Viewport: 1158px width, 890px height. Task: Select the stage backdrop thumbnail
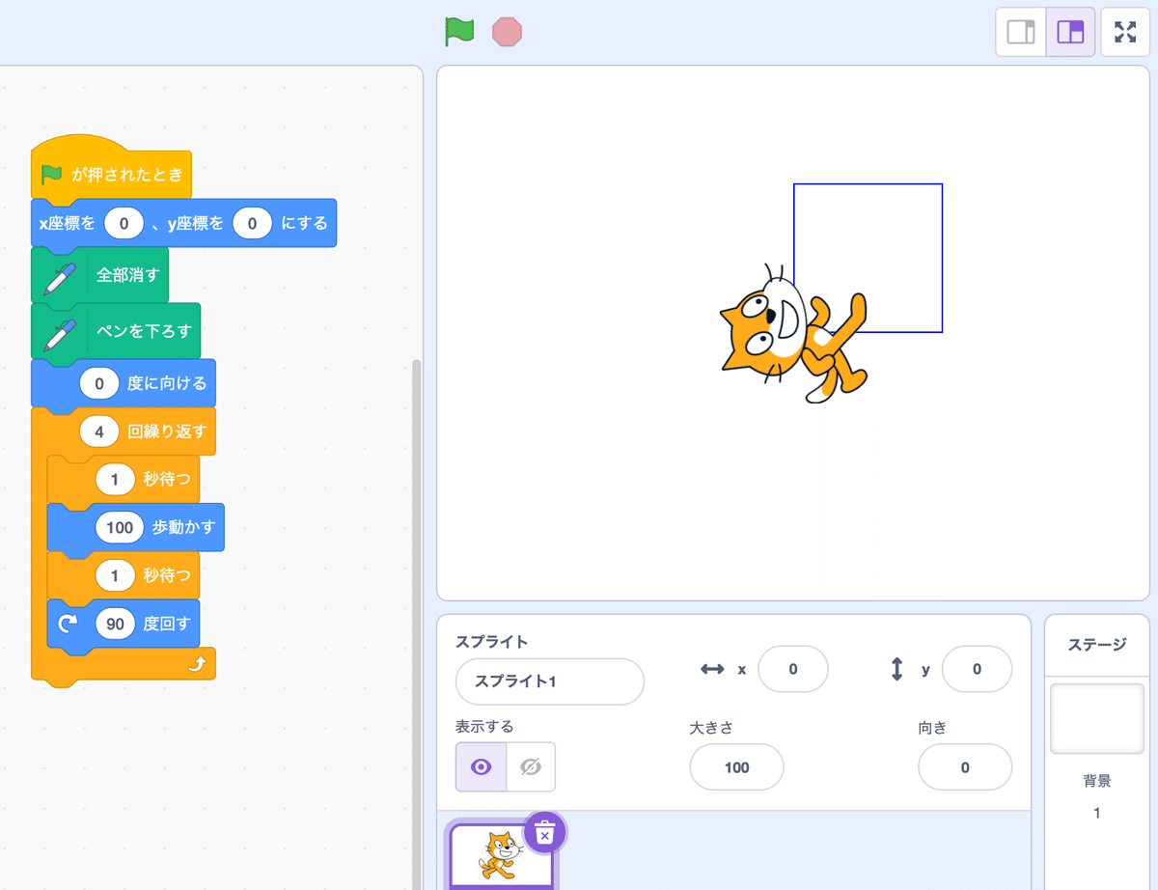click(1096, 719)
